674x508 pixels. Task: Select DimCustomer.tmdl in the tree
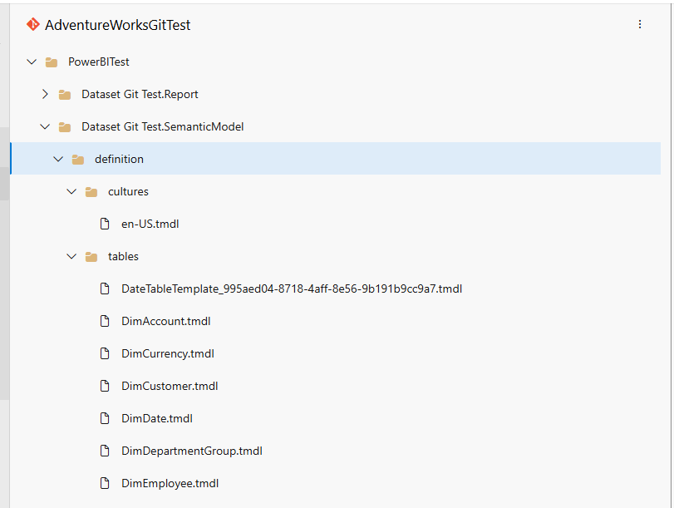pos(170,386)
